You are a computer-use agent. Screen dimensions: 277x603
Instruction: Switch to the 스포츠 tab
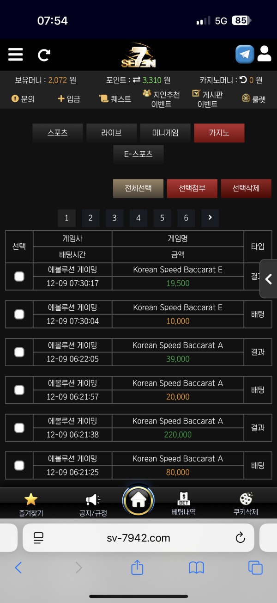pyautogui.click(x=58, y=133)
